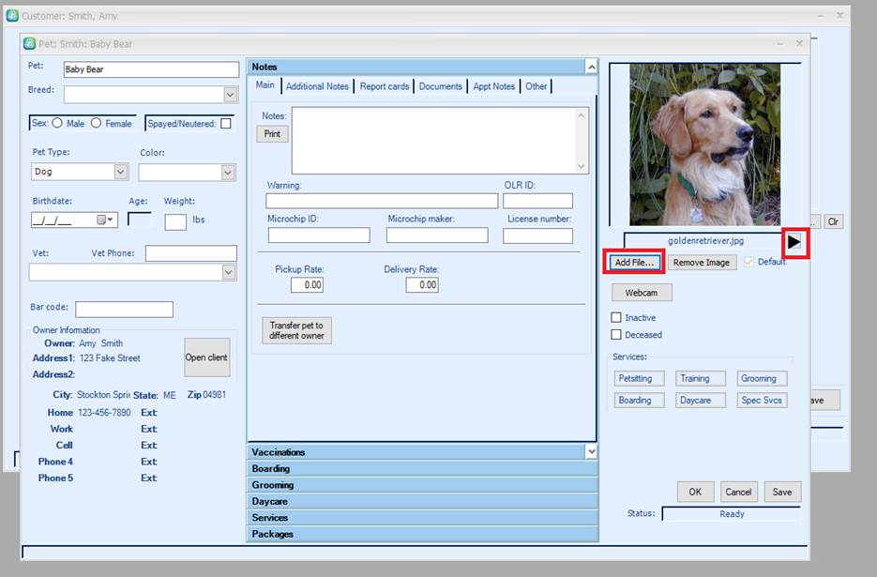Open the Breed dropdown

coord(230,95)
